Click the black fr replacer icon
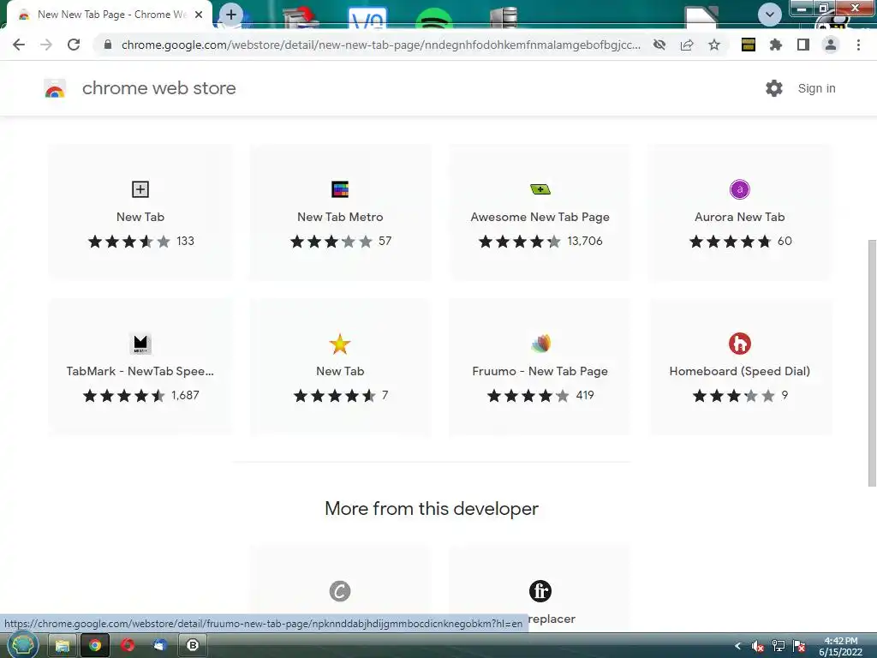Image resolution: width=877 pixels, height=658 pixels. pyautogui.click(x=540, y=591)
